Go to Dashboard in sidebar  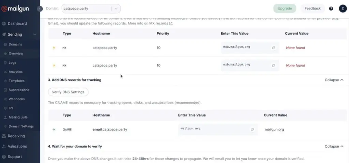tap(17, 24)
